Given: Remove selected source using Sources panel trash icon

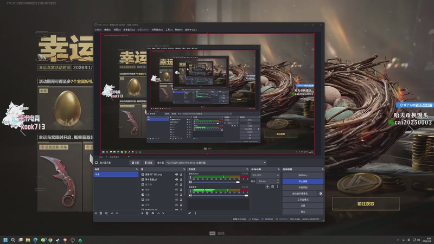Looking at the screenshot, I should pos(147,213).
